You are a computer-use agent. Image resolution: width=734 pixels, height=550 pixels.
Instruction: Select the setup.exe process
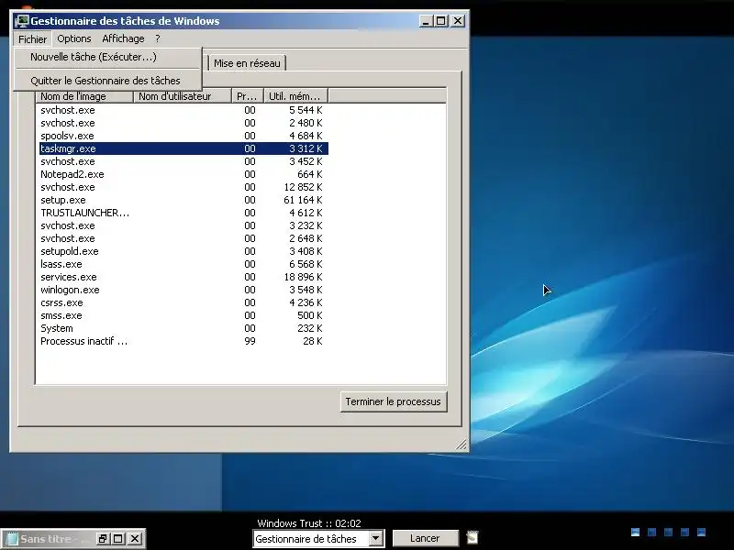183,200
